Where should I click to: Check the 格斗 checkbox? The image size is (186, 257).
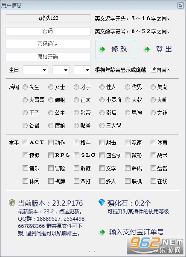pos(76,143)
